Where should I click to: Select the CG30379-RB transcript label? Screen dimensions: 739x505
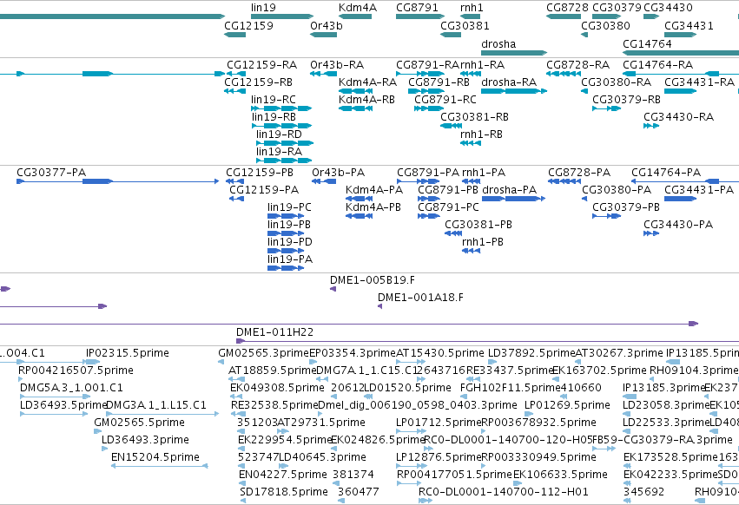(x=626, y=100)
